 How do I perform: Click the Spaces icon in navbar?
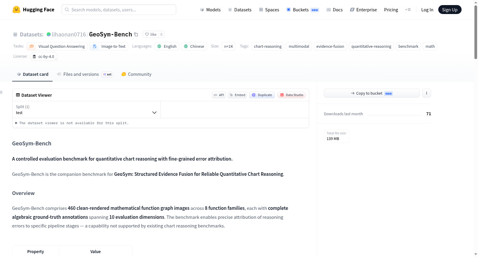click(x=261, y=10)
